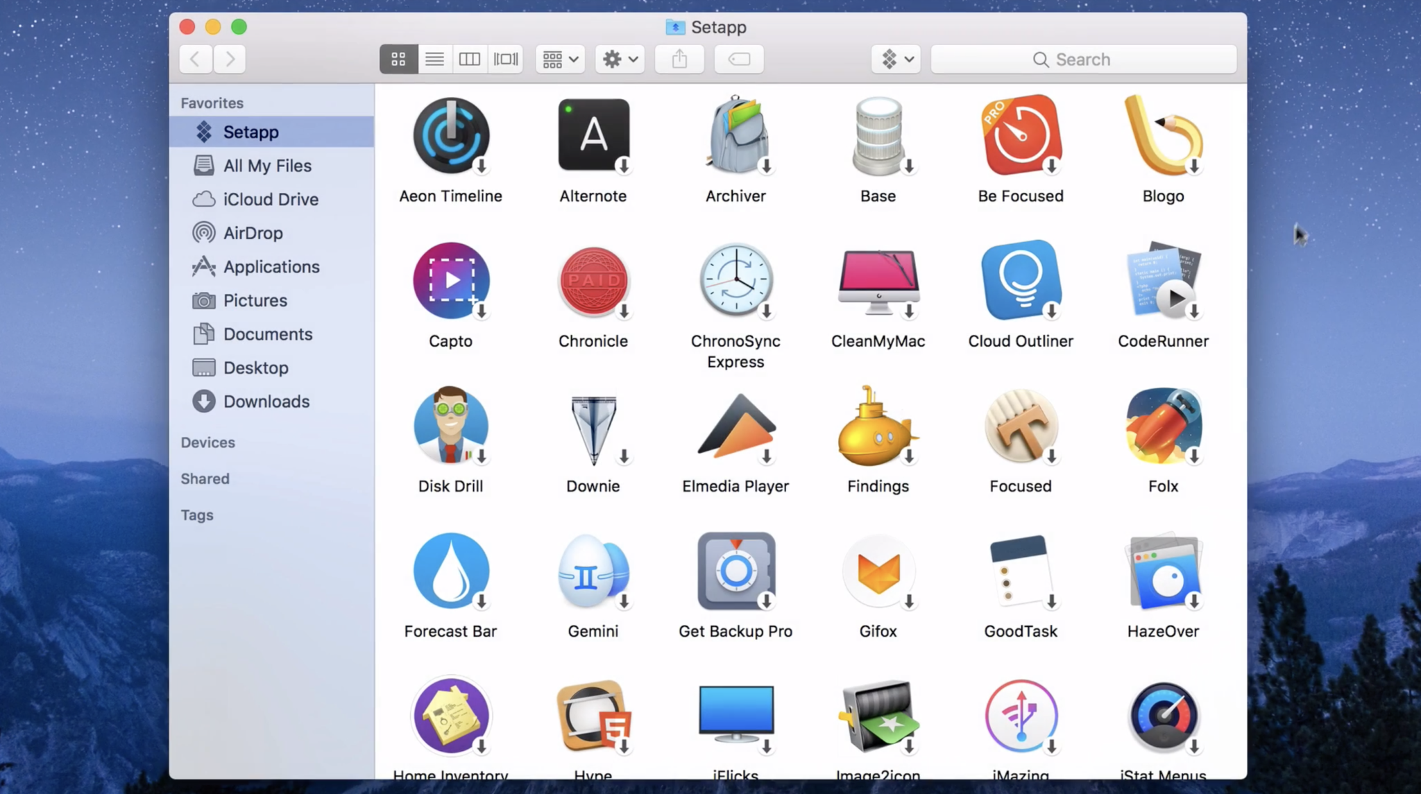Click the back navigation button
Screen dimensions: 1421x794
pos(196,58)
